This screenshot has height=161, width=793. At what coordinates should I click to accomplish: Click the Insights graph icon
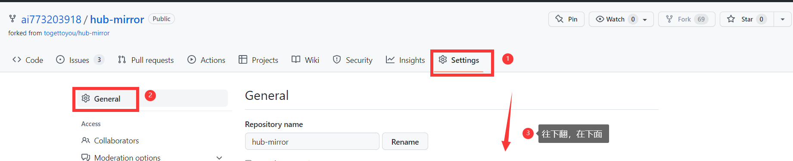click(390, 59)
